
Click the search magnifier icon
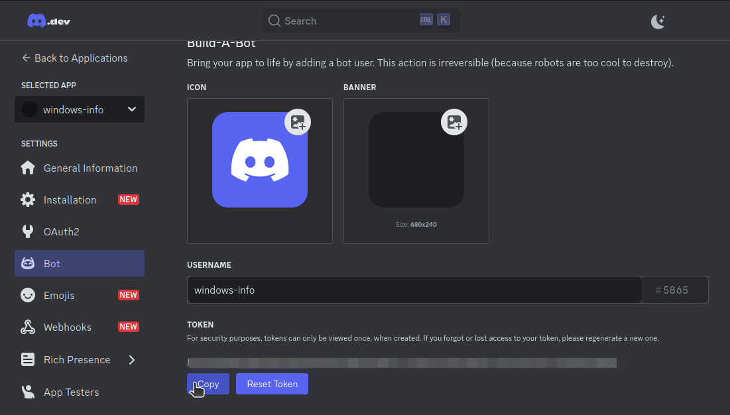click(274, 21)
